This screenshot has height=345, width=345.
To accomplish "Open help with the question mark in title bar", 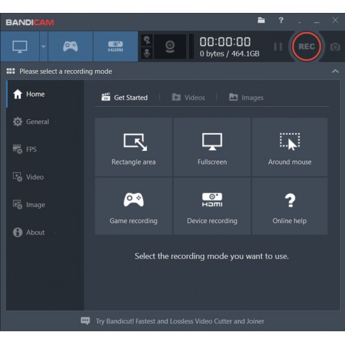I will pos(281,20).
